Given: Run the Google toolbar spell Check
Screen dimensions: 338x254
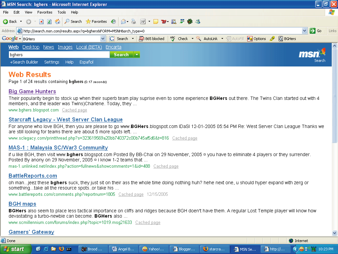Looking at the screenshot, I should [x=179, y=39].
